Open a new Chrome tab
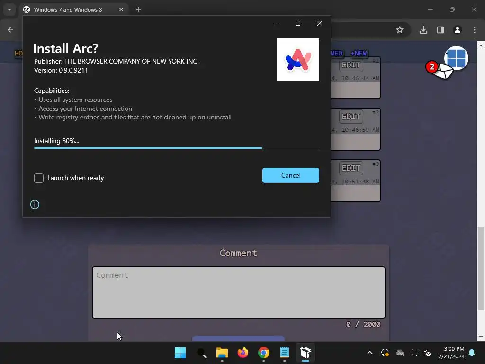485x364 pixels. click(x=138, y=9)
